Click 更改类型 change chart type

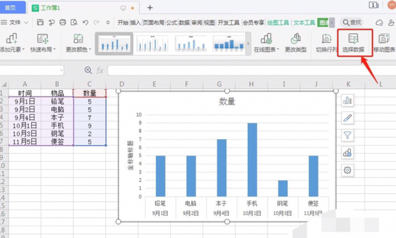pos(296,43)
